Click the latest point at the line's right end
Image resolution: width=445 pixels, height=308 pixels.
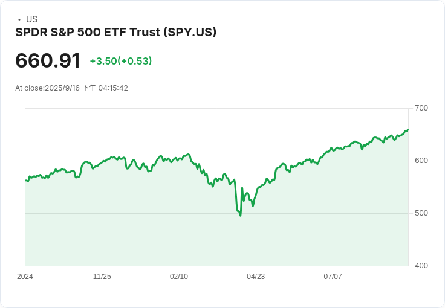408,130
